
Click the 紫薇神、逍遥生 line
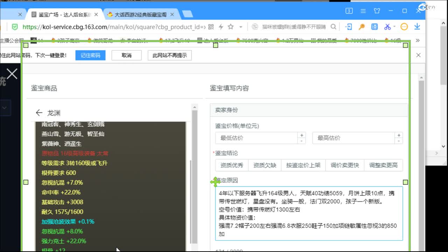(x=62, y=144)
